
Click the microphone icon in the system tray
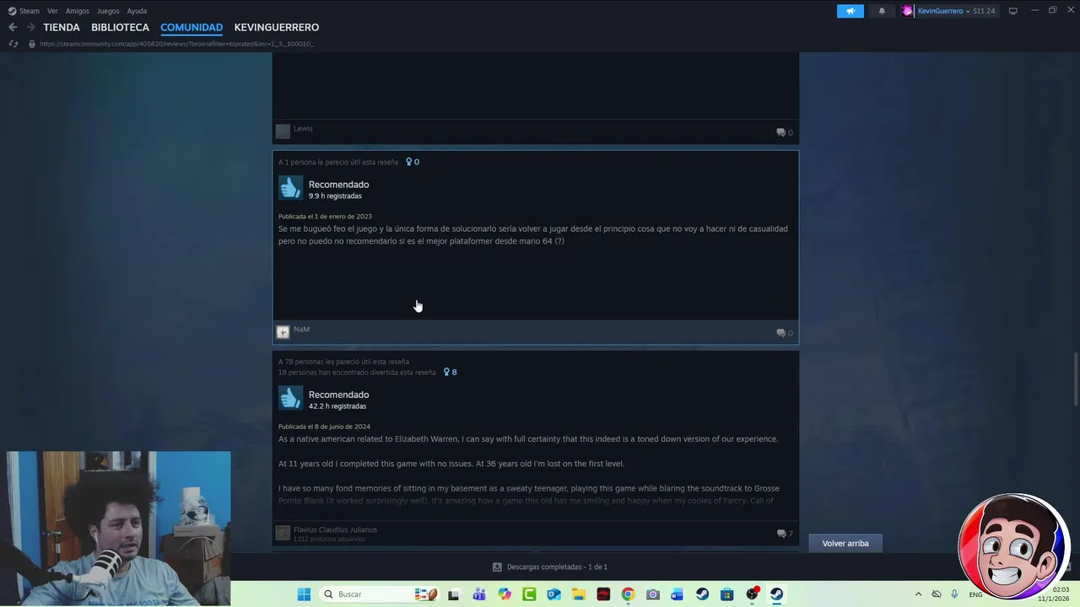click(x=954, y=594)
